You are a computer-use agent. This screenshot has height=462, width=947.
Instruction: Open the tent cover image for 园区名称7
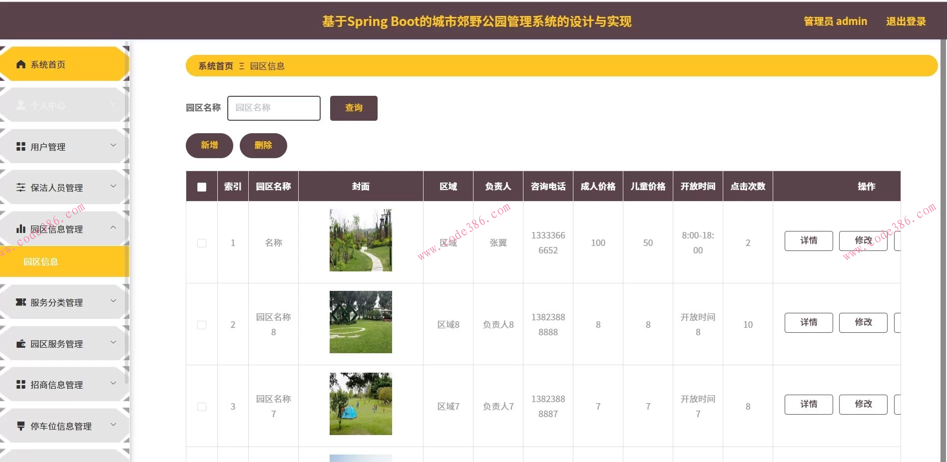click(x=361, y=404)
